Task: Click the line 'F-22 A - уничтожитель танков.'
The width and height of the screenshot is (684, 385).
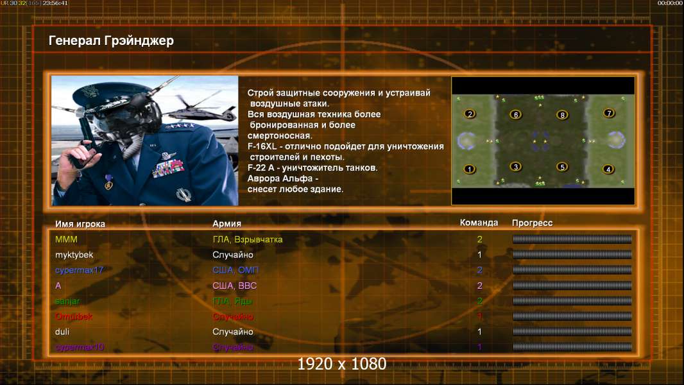Action: [x=312, y=168]
